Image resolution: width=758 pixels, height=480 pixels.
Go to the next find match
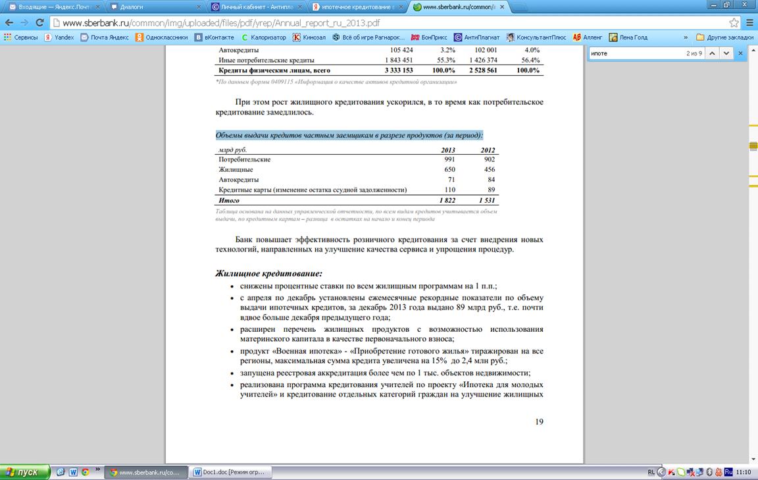click(725, 53)
